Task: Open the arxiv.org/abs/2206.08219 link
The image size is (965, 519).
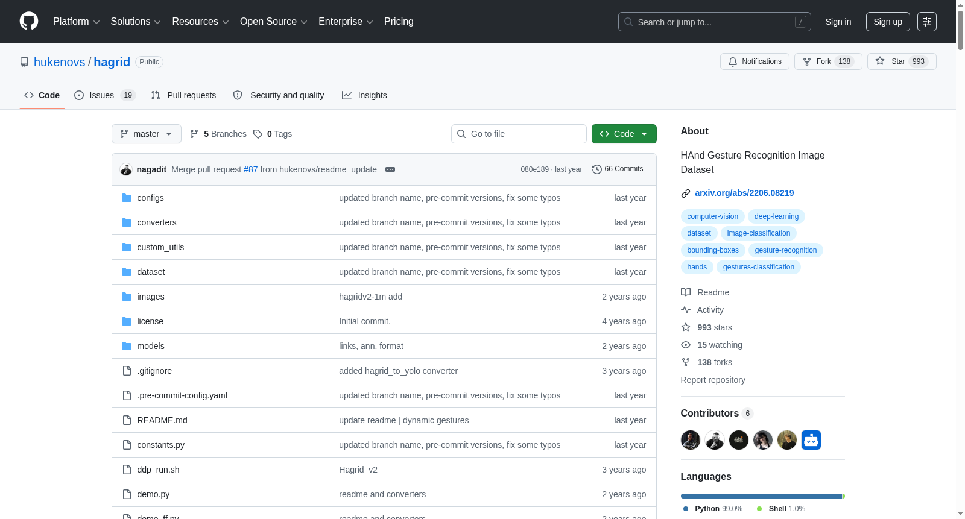Action: click(x=744, y=193)
